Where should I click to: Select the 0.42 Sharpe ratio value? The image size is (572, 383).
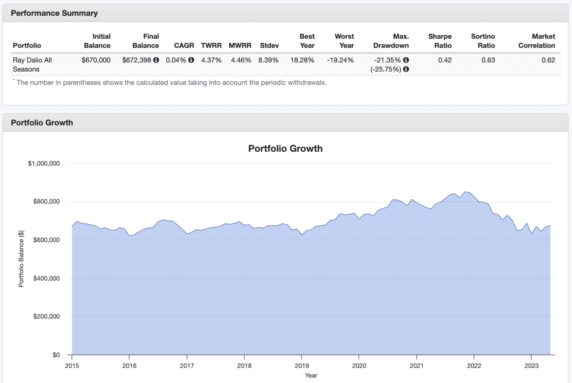445,60
